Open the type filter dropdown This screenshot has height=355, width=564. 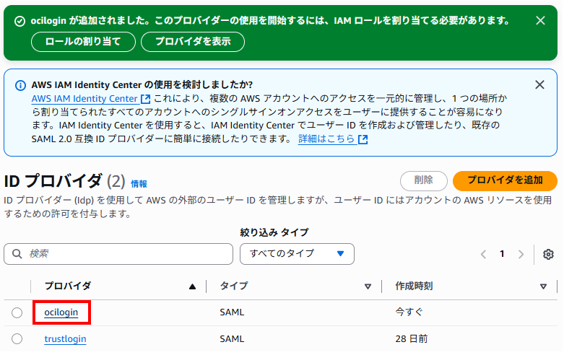point(297,254)
